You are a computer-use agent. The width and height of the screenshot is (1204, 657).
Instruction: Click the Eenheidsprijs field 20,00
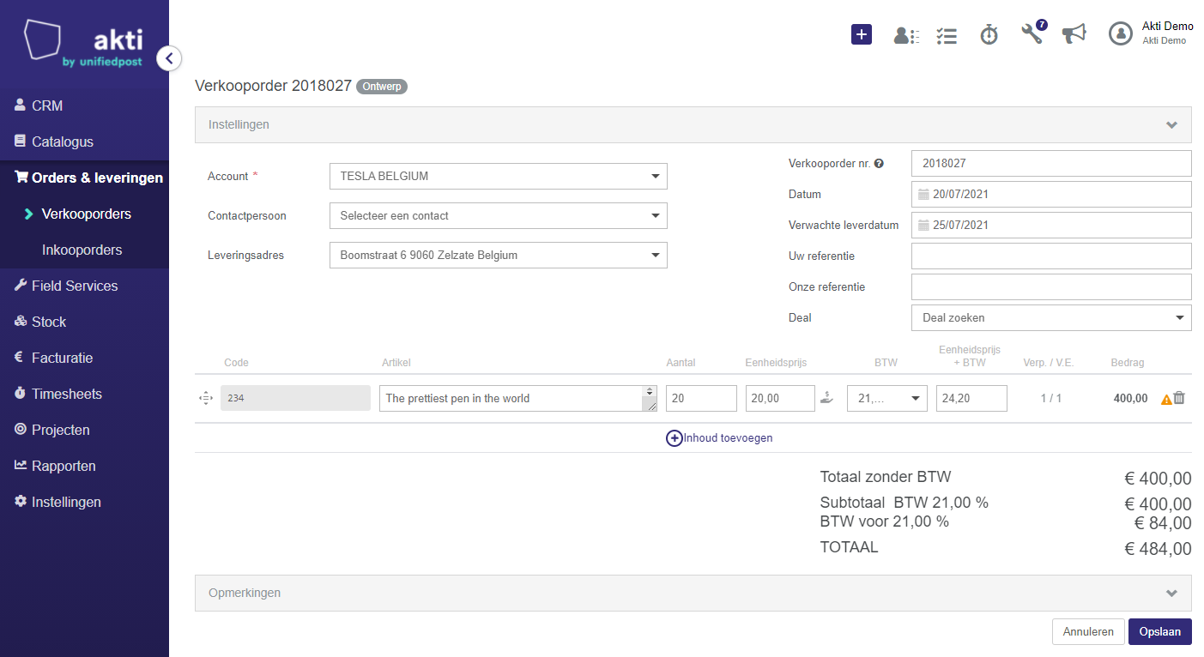point(780,398)
